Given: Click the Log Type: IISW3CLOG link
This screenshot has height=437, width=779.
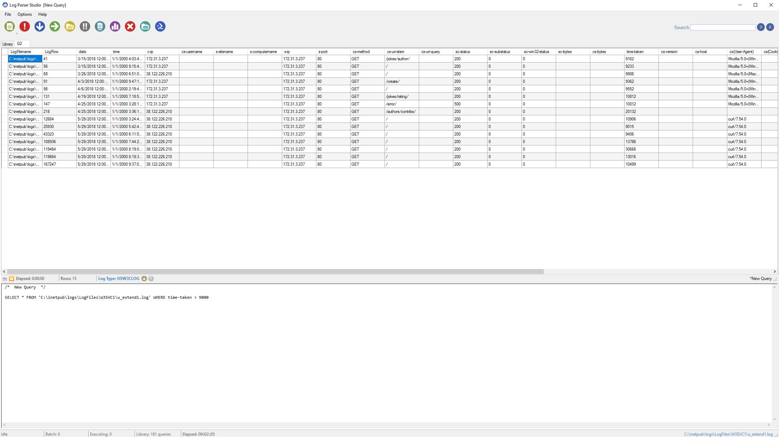Looking at the screenshot, I should tap(118, 279).
